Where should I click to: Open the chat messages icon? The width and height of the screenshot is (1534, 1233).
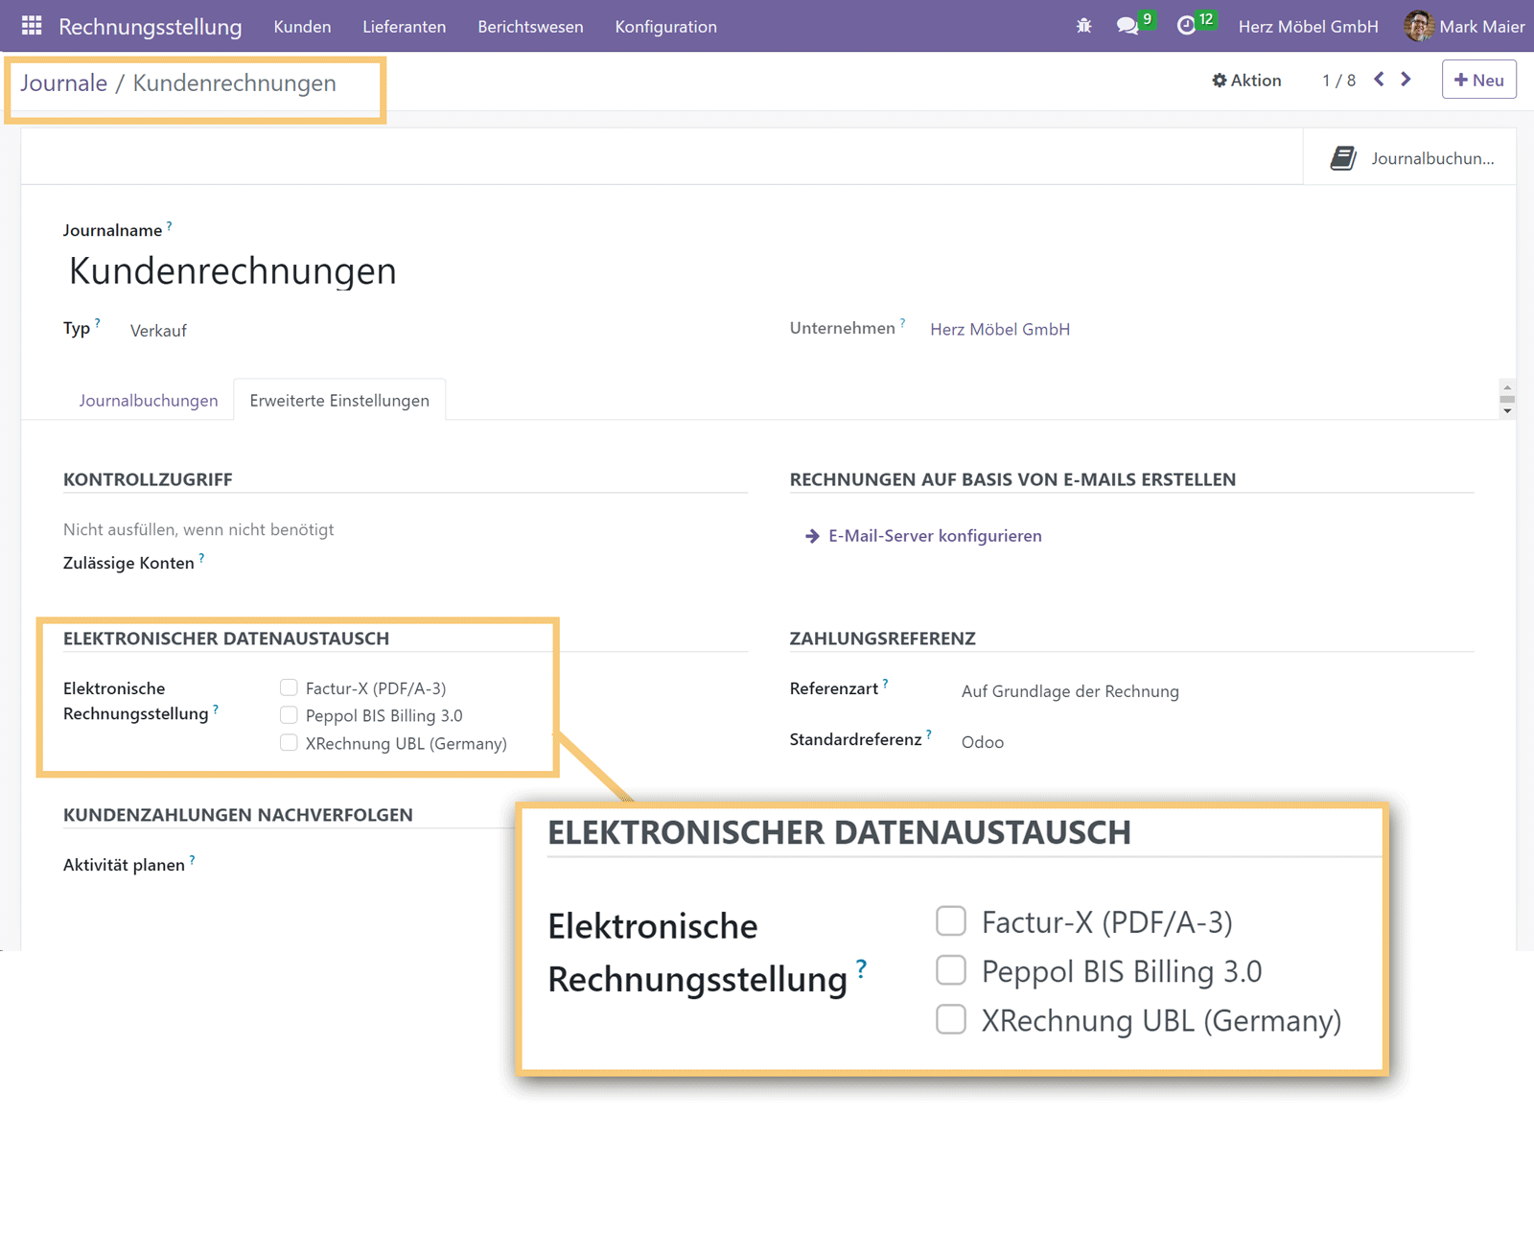tap(1127, 26)
